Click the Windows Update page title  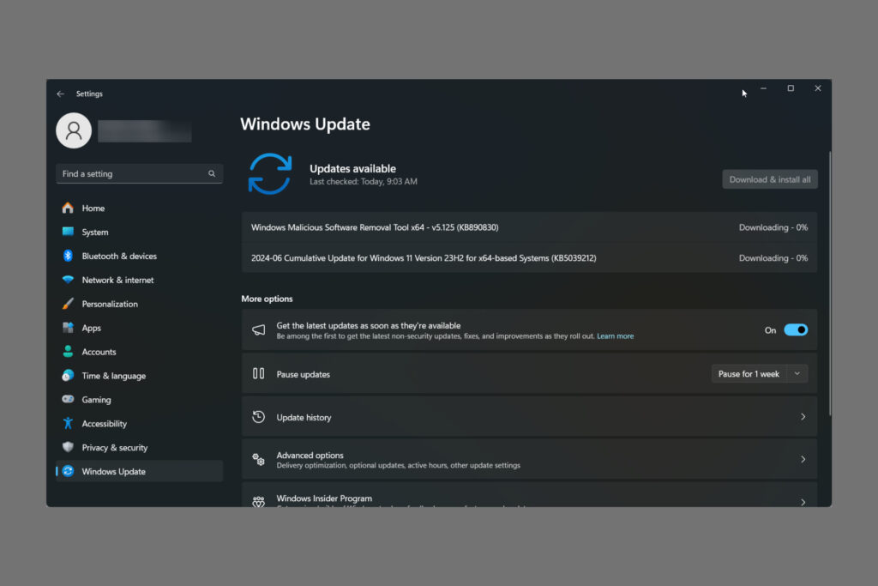[305, 124]
